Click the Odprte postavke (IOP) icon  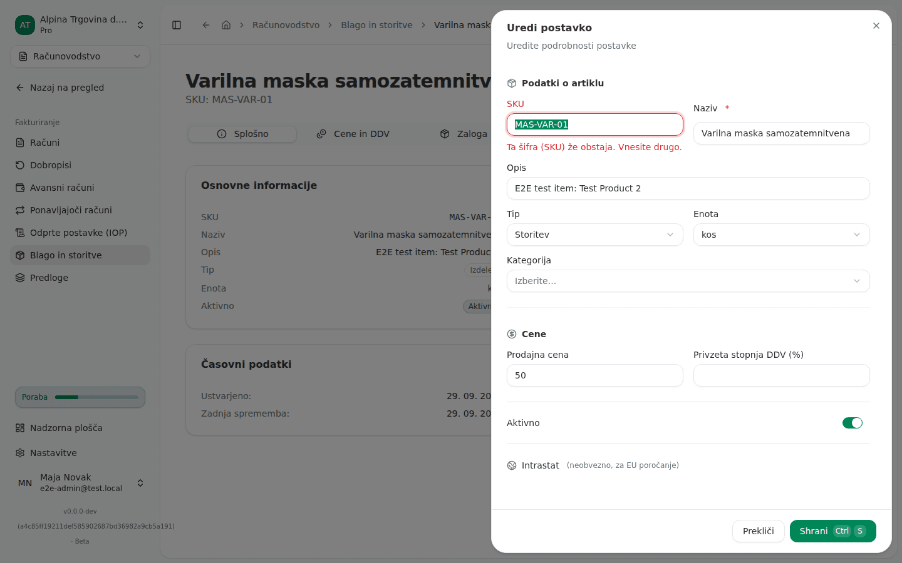20,233
